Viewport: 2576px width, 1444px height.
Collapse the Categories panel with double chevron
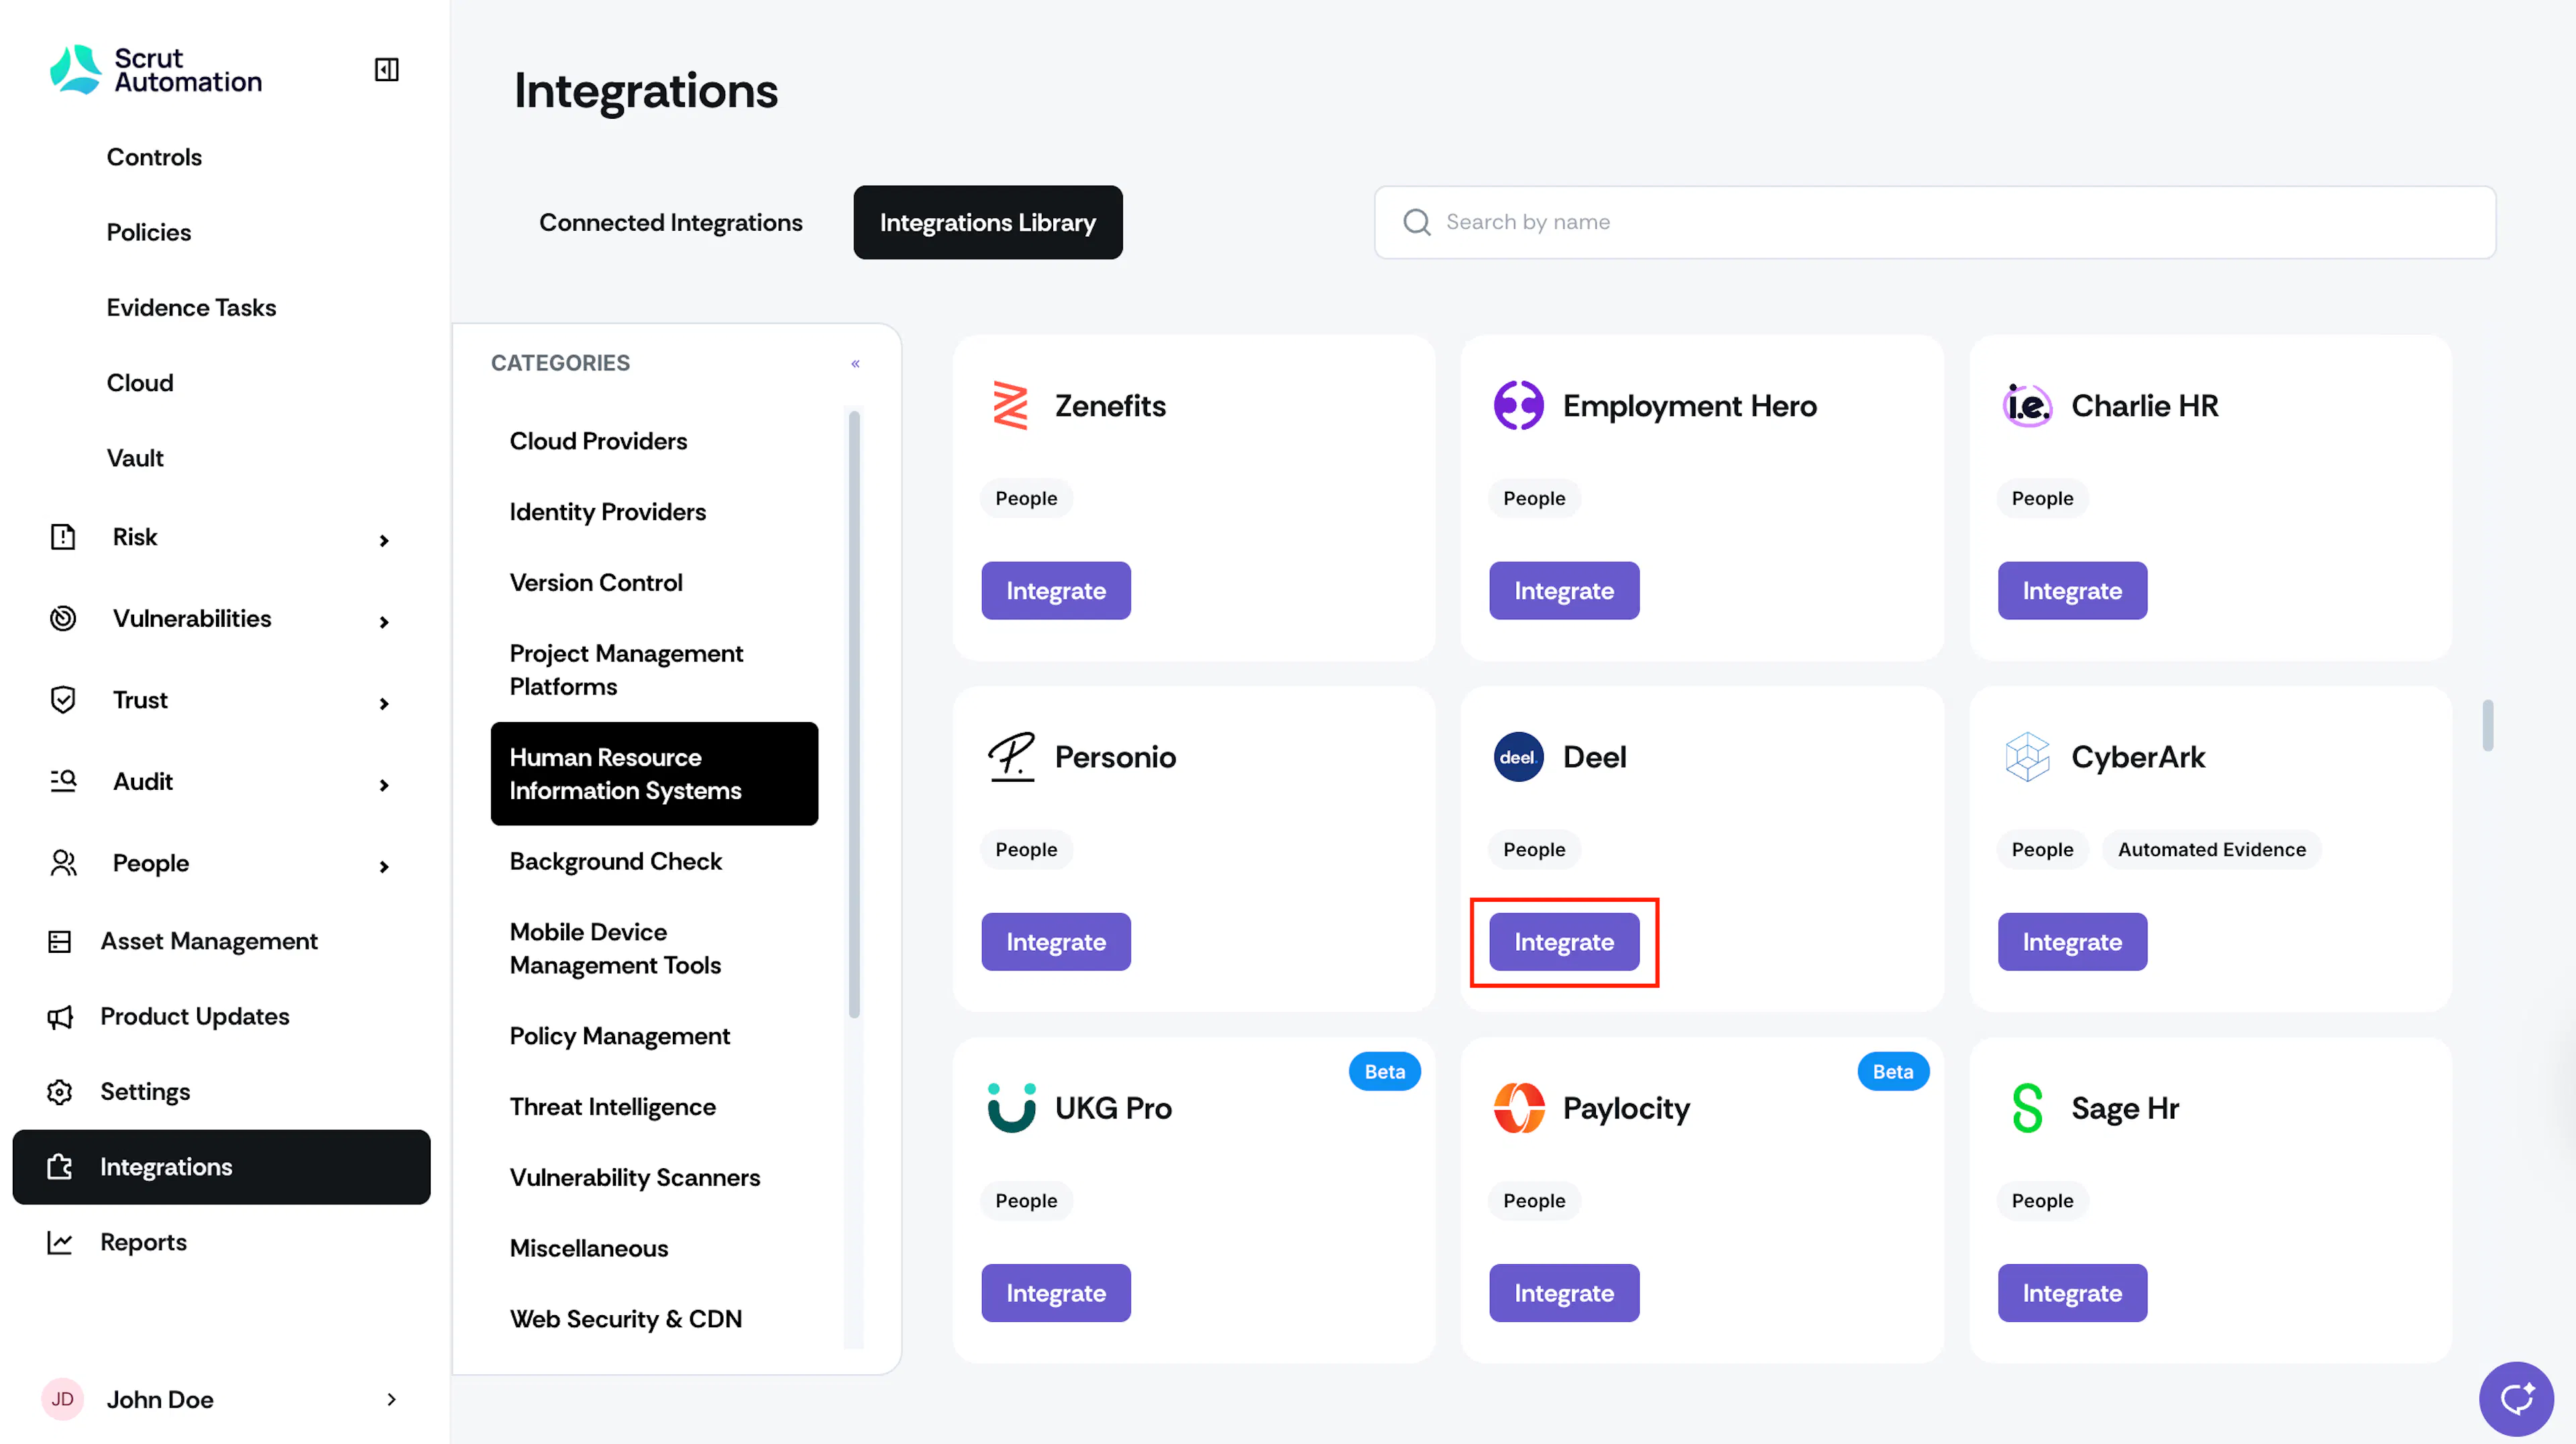855,363
